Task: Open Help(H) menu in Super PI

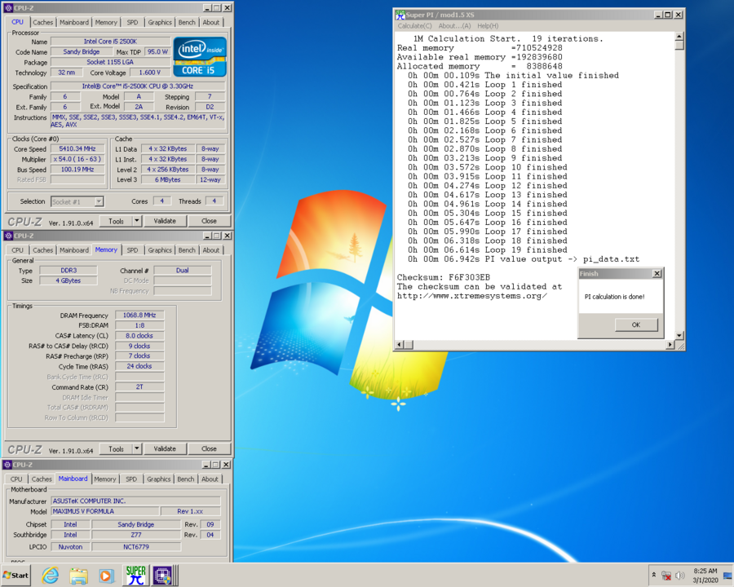Action: point(488,26)
